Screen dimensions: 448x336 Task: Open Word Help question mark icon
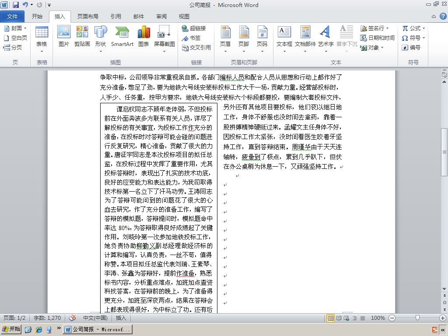pos(443,16)
